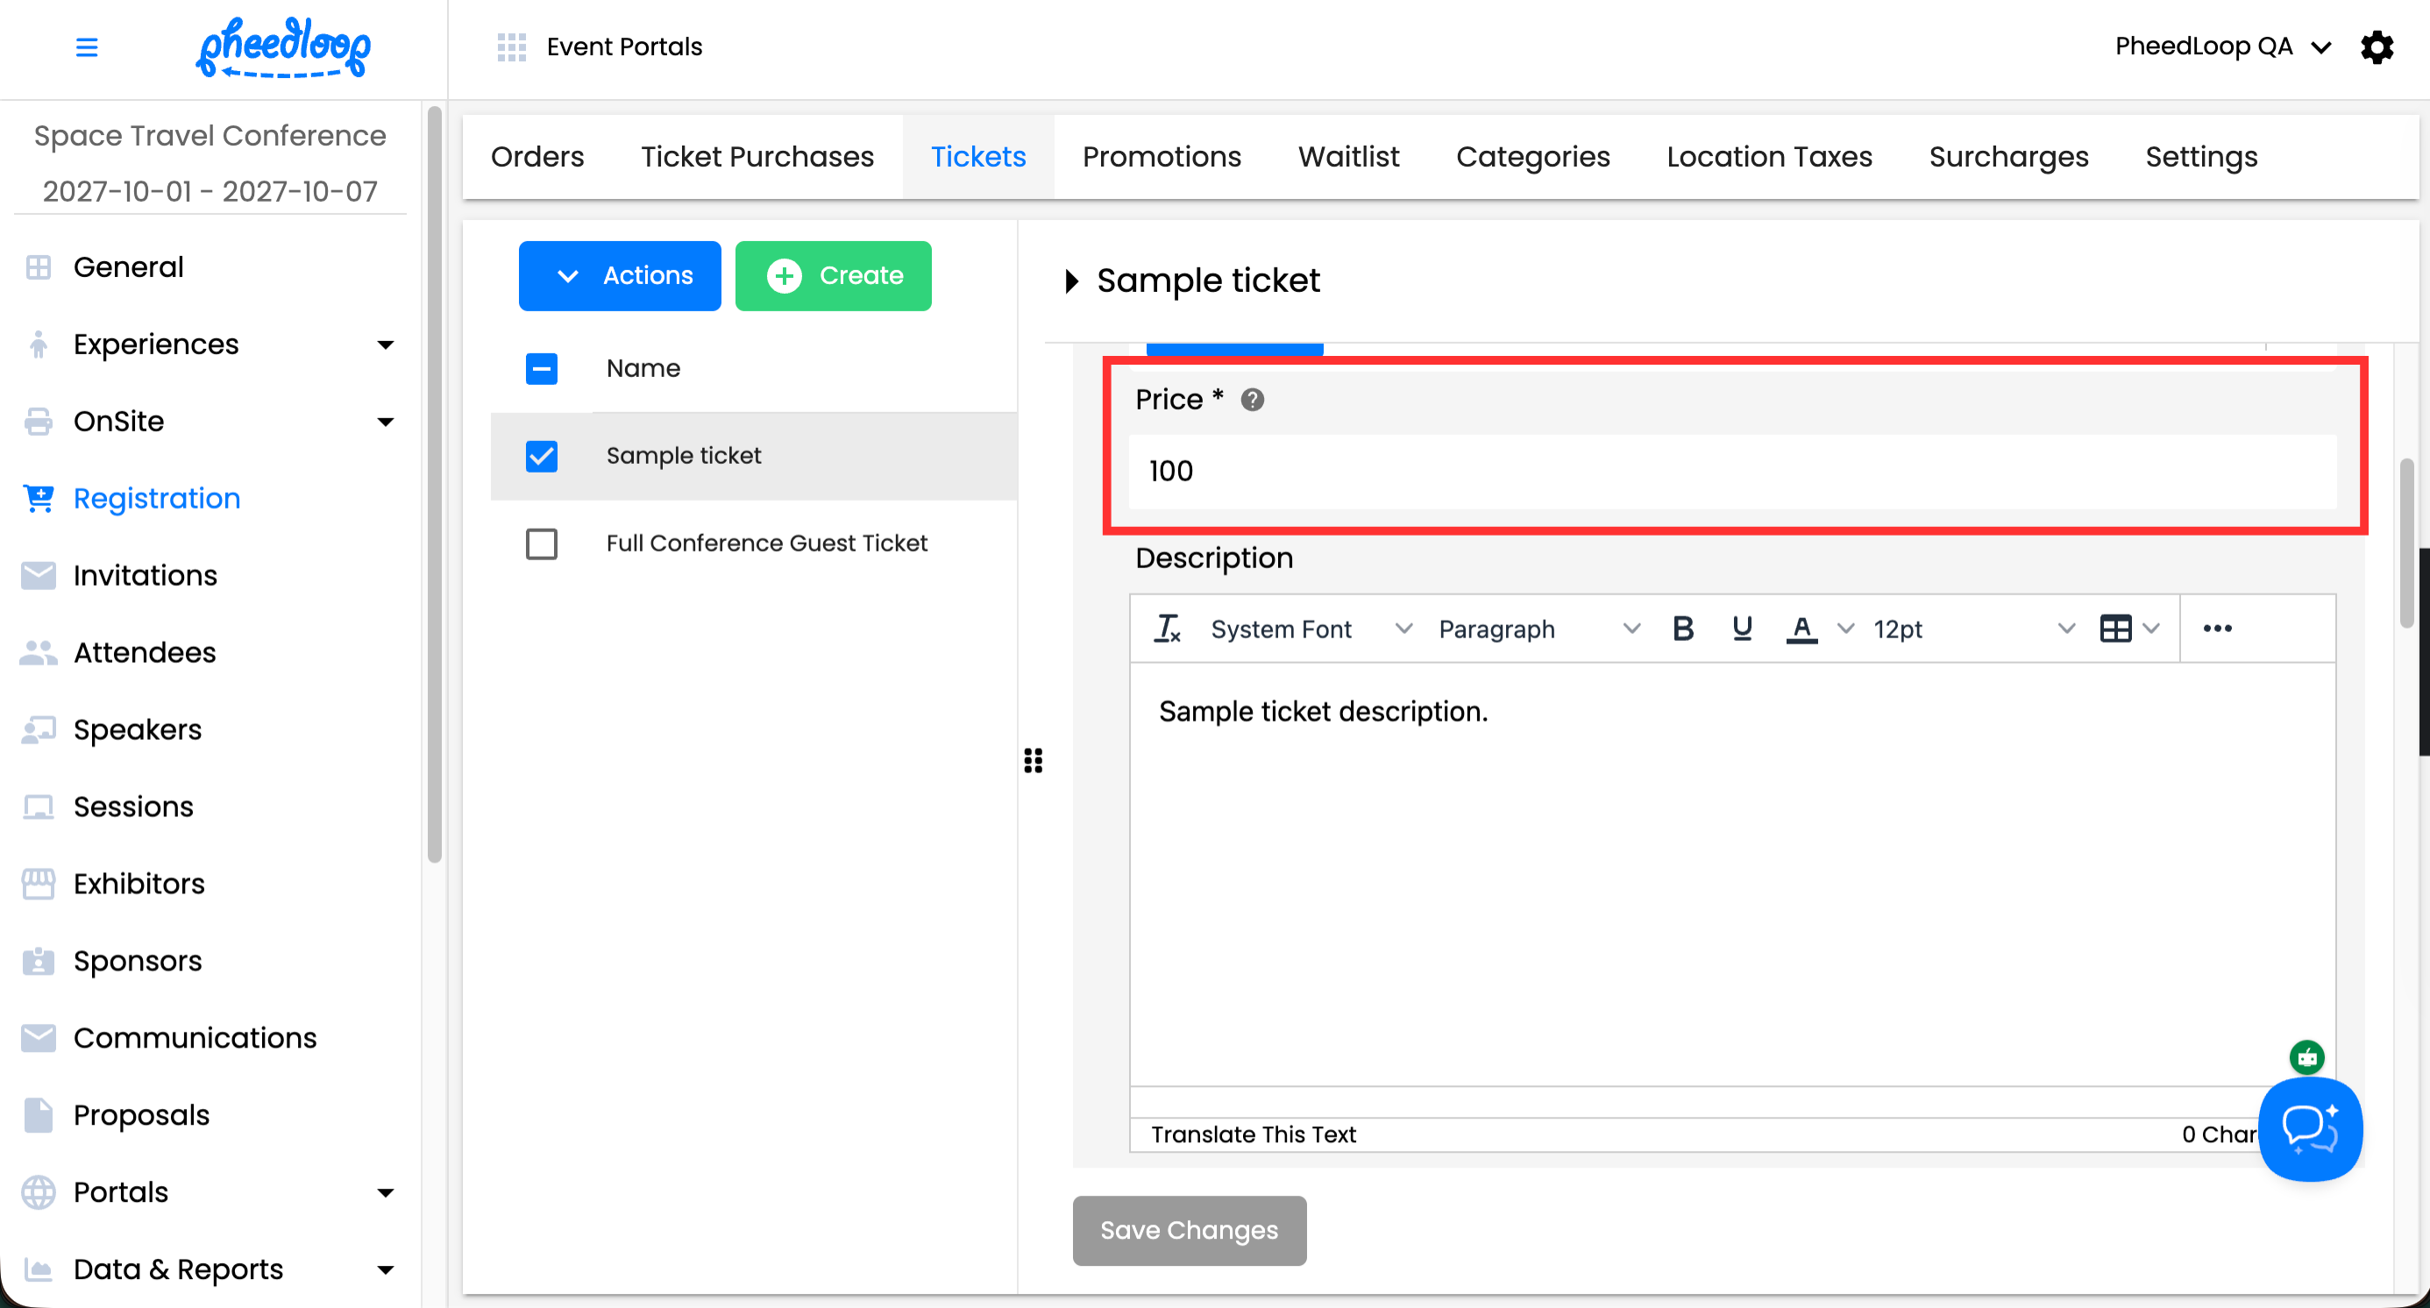This screenshot has height=1308, width=2430.
Task: Open the settings gear icon
Action: click(2377, 46)
